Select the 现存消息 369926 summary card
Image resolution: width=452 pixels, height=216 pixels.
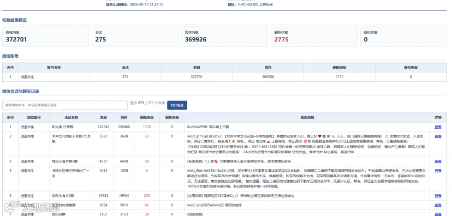pyautogui.click(x=224, y=37)
